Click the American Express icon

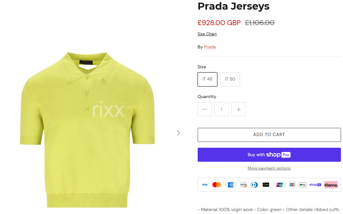click(230, 185)
